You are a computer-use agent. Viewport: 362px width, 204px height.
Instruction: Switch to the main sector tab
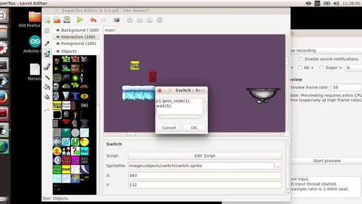[x=110, y=30]
